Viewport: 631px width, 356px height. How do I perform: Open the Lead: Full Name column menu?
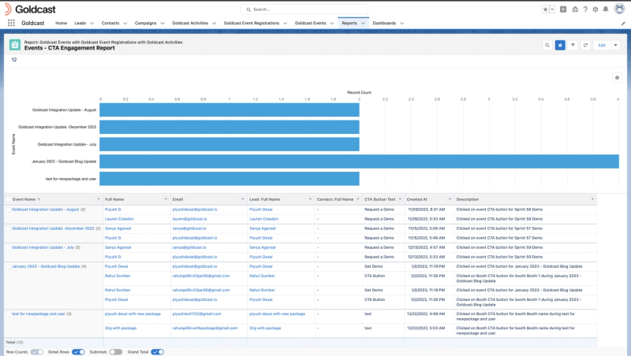coord(310,199)
